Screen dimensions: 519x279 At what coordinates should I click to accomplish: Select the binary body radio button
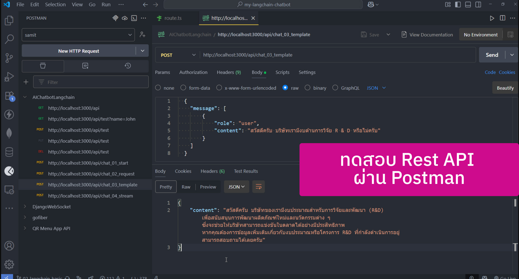[307, 88]
